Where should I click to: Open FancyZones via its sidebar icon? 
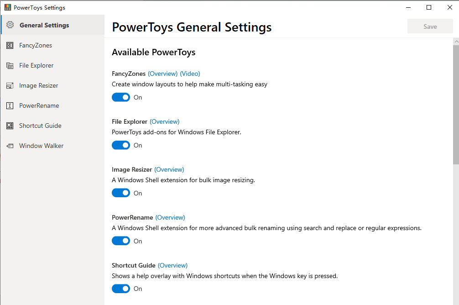(x=10, y=45)
